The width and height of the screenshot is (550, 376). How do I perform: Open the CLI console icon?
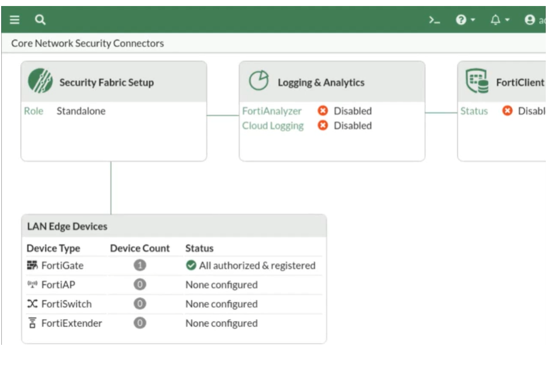(x=434, y=20)
